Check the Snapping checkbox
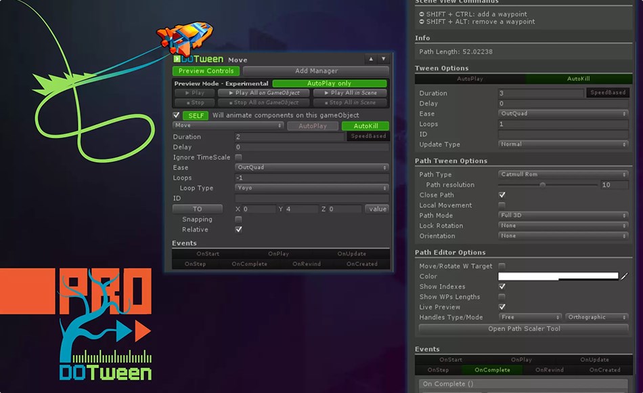 tap(239, 219)
